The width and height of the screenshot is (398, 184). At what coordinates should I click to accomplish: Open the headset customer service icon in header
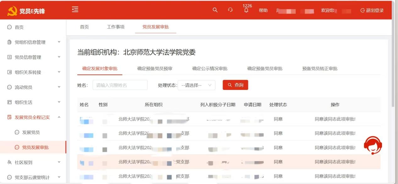(230, 10)
